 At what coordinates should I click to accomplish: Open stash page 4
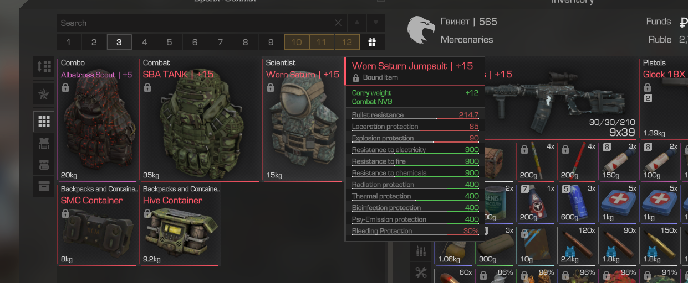point(144,42)
